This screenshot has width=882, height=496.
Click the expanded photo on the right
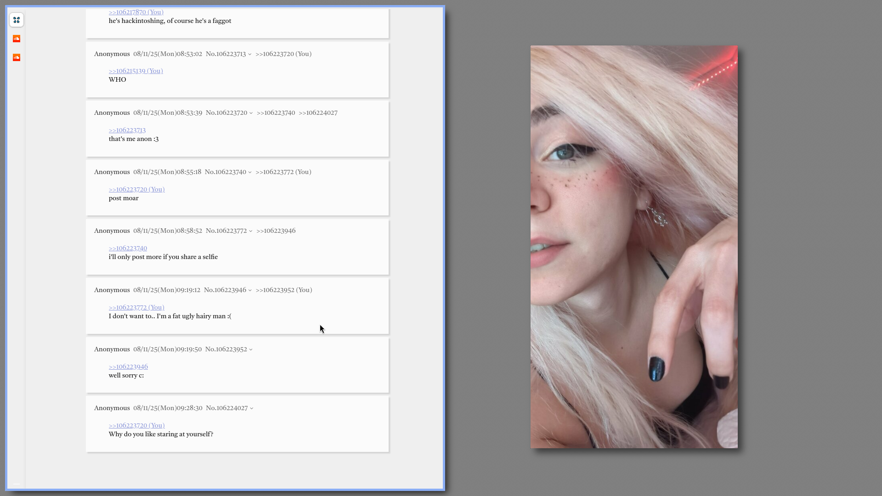click(x=634, y=247)
